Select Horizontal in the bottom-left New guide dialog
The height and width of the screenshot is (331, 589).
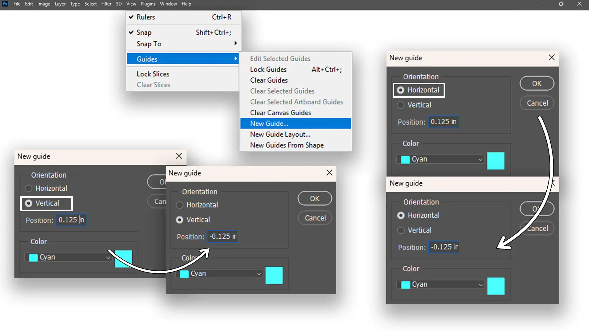coord(46,188)
